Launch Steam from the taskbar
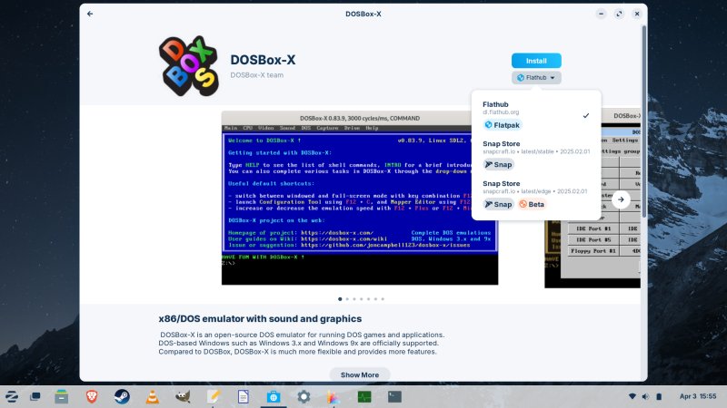This screenshot has height=408, width=727. click(x=122, y=396)
